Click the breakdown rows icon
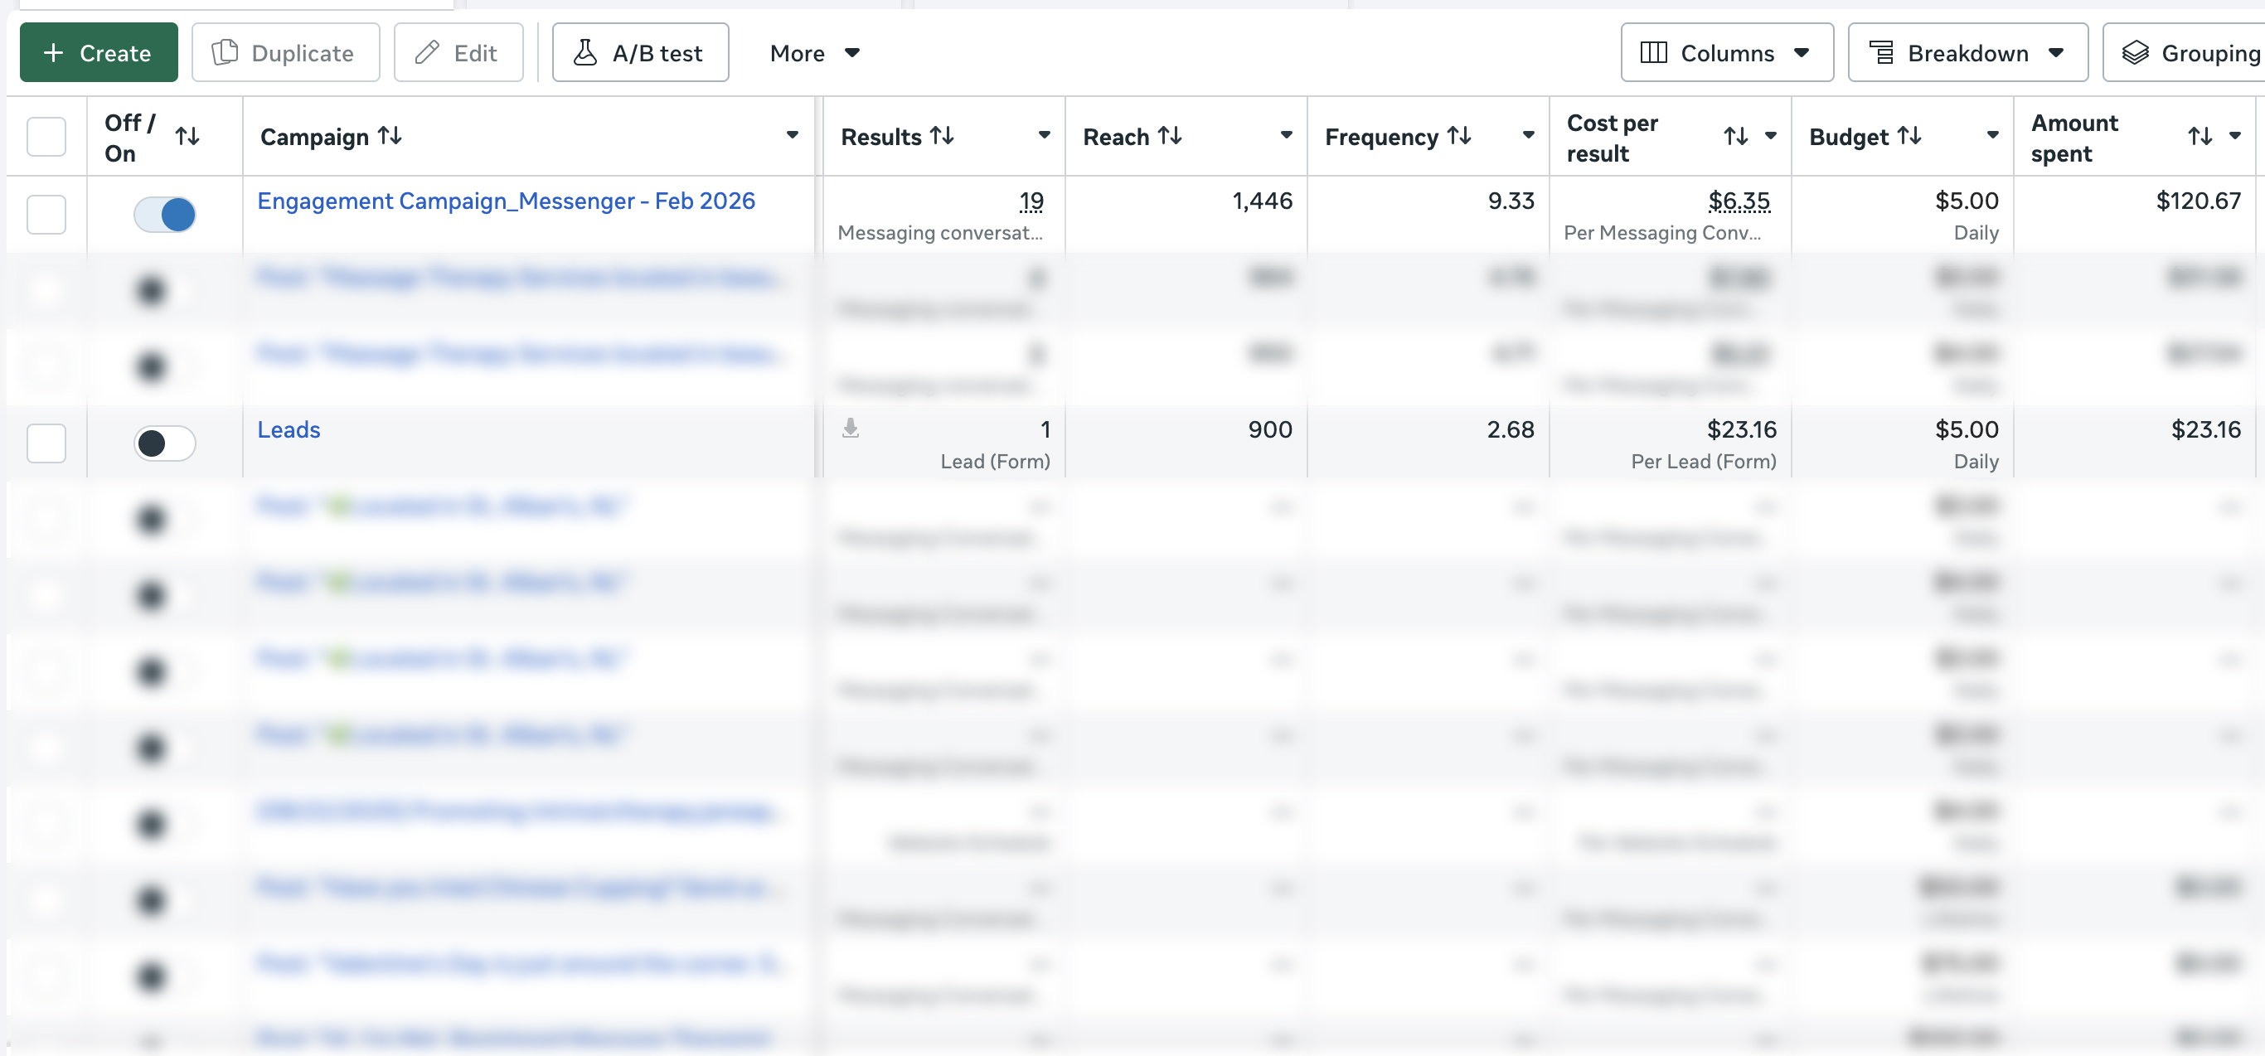The height and width of the screenshot is (1056, 2265). tap(1882, 53)
